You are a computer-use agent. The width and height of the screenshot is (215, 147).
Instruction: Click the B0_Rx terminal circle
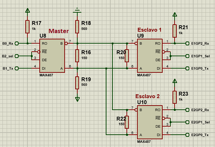point(17,43)
